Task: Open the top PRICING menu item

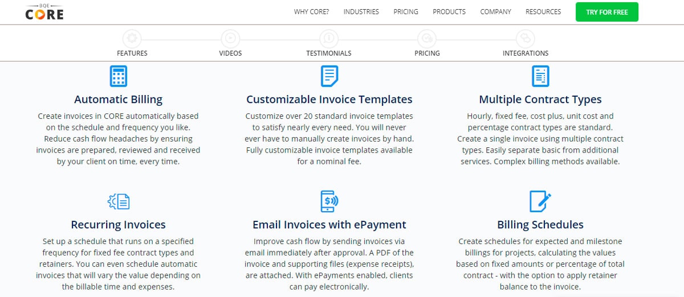Action: 406,11
